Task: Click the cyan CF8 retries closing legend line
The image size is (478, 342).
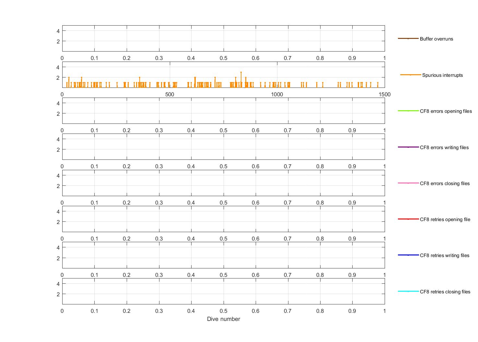Action: click(x=408, y=291)
